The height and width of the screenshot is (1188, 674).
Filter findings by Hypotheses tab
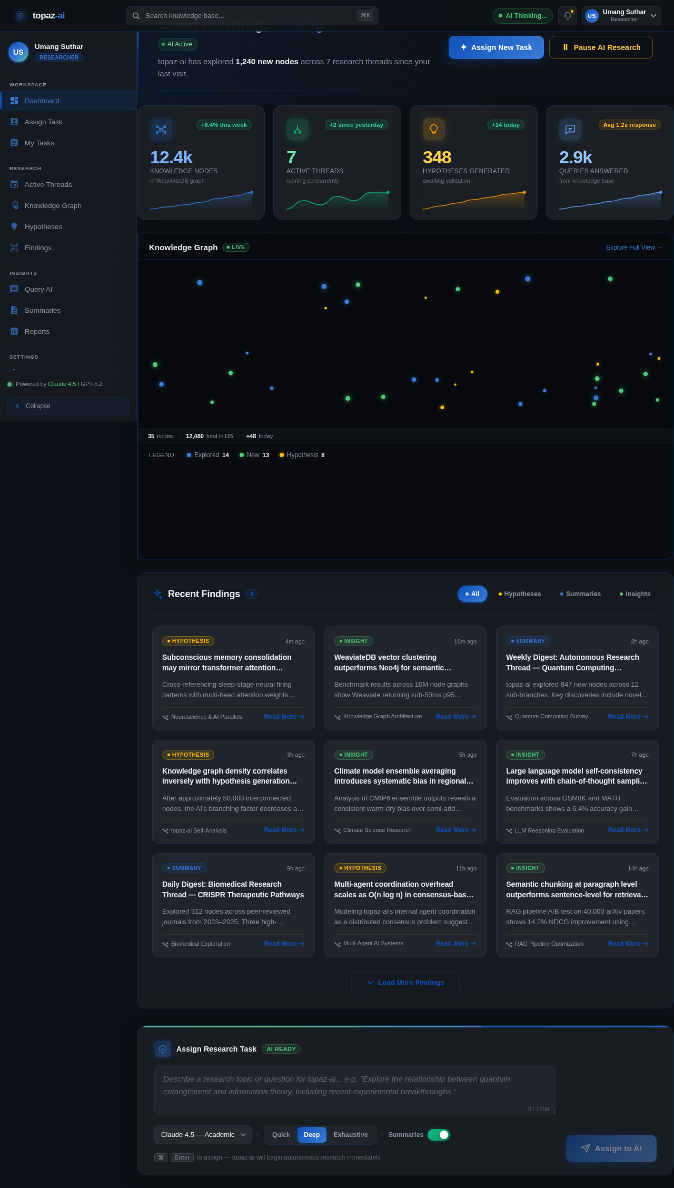[520, 594]
